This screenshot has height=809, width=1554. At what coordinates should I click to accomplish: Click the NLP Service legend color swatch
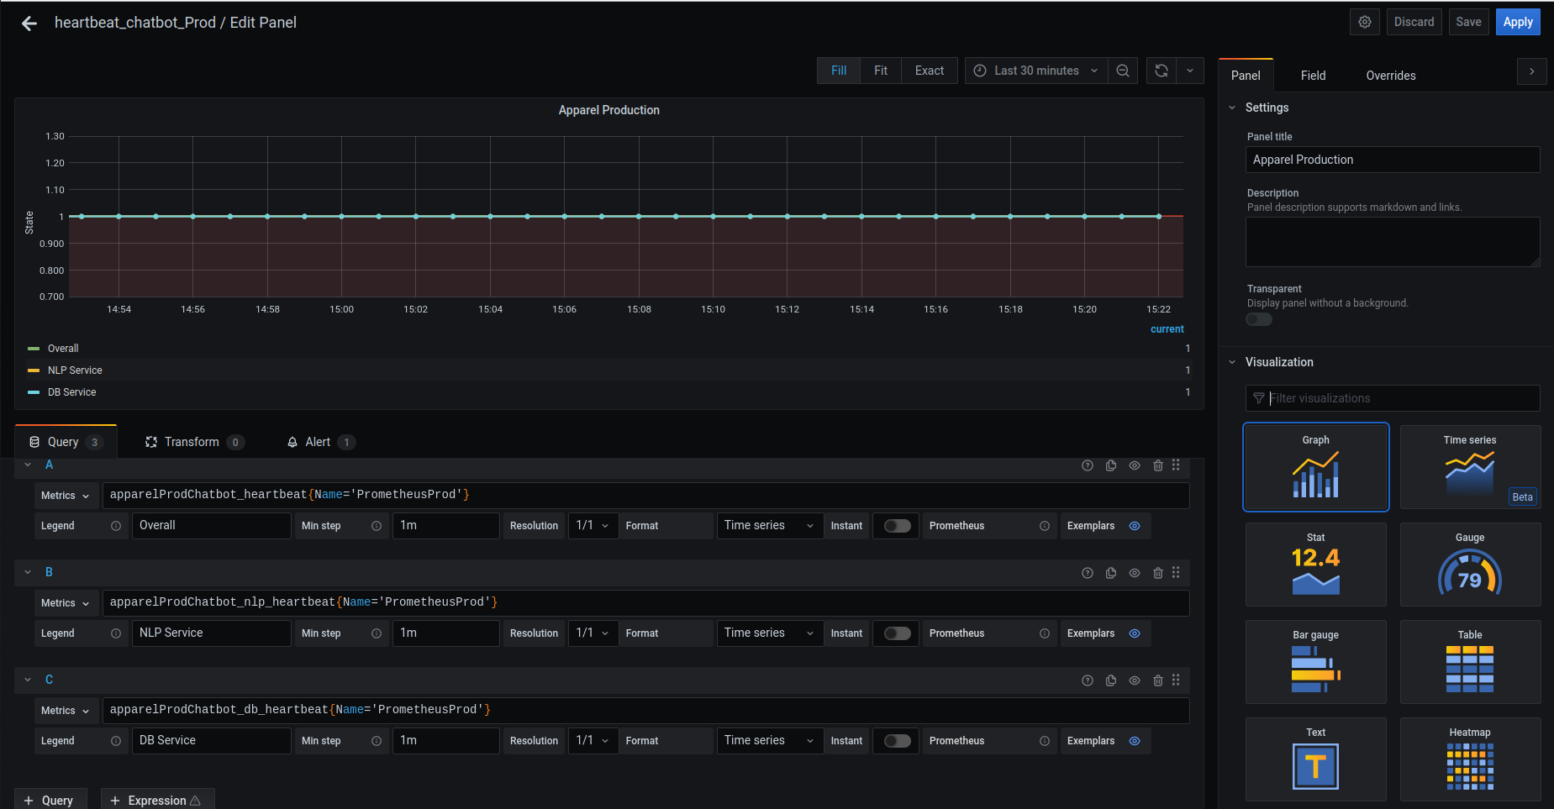click(x=34, y=370)
